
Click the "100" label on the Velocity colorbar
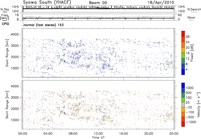click(189, 98)
